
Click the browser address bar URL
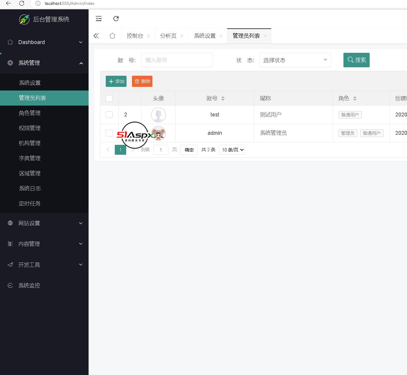coord(70,3)
